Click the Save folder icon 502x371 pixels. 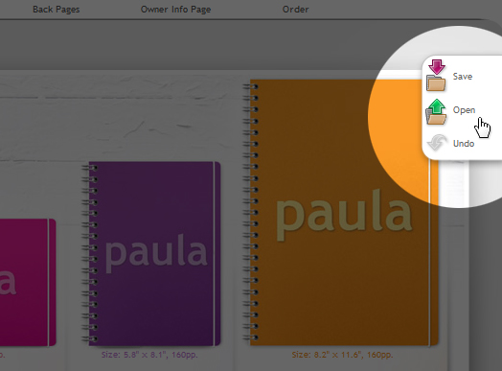coord(436,76)
